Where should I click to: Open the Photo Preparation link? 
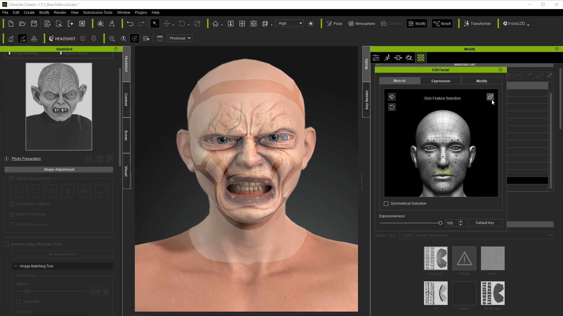tap(26, 159)
